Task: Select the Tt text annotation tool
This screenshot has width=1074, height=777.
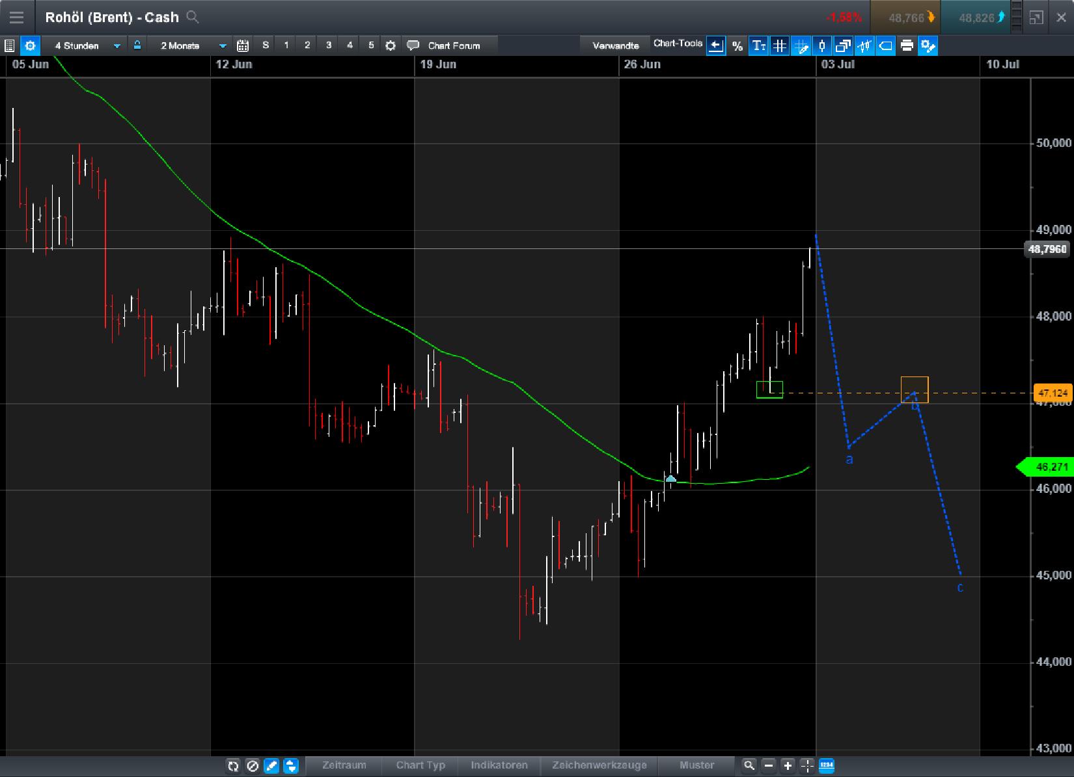Action: [758, 46]
